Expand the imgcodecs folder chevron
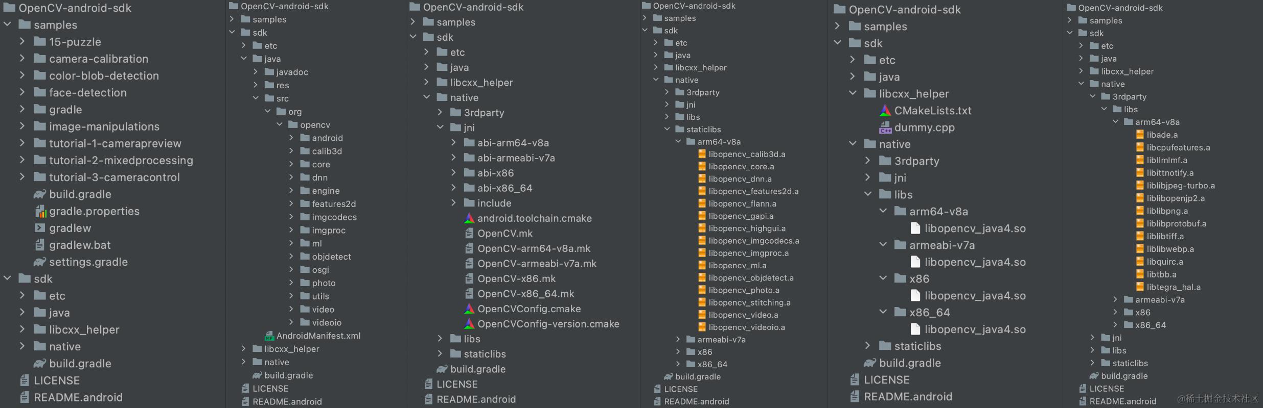The image size is (1263, 408). coord(291,217)
